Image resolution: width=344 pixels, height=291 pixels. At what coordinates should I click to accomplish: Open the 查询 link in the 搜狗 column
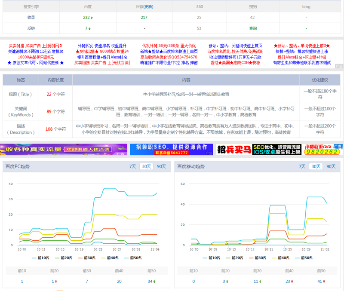tap(253, 28)
